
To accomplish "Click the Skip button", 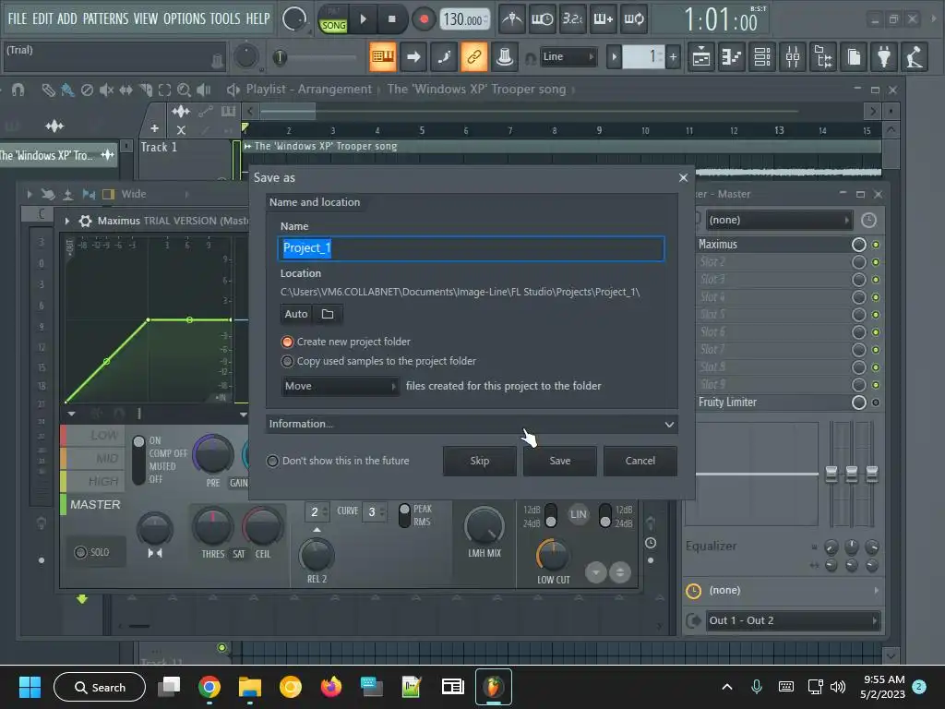I will click(x=480, y=461).
